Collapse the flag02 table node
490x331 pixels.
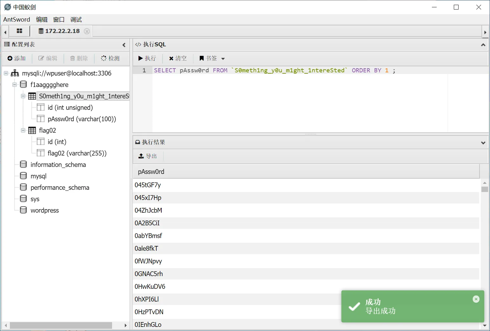(x=23, y=130)
